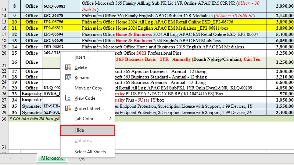Click the Symnatec cell in row 29
This screenshot has width=294, height=165.
(32, 113)
